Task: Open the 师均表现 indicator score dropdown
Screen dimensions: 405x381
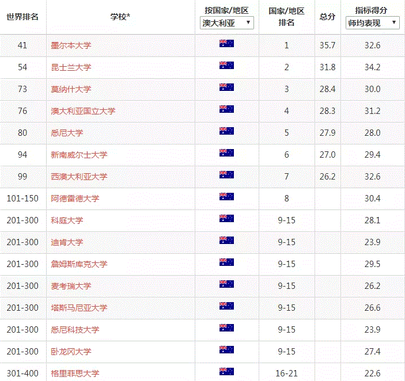Action: (373, 23)
